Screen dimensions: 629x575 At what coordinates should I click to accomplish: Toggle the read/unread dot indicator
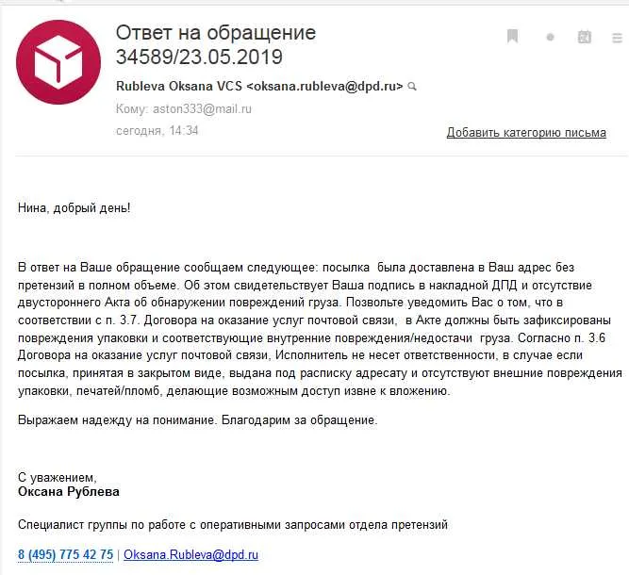pos(550,37)
